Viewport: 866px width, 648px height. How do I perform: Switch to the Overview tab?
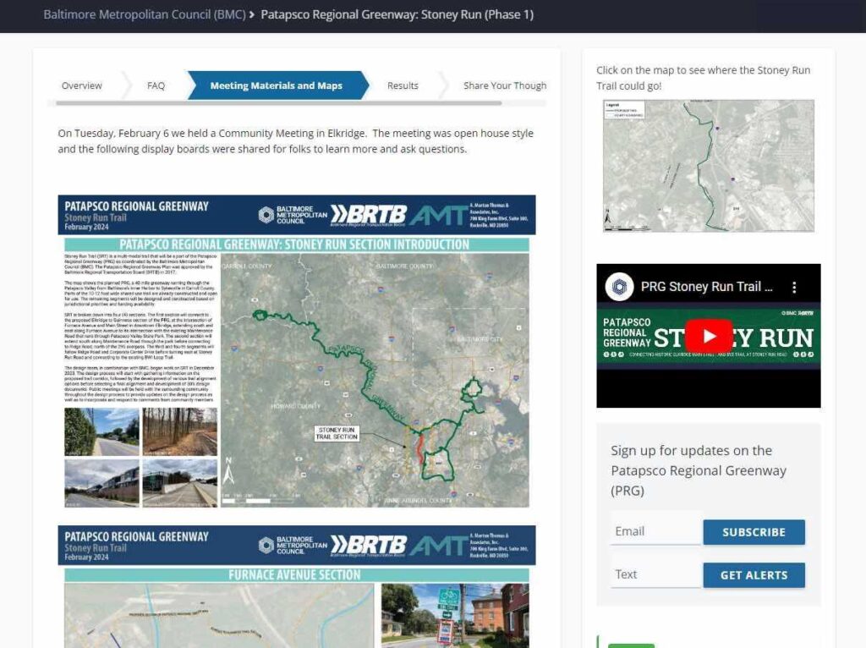[x=82, y=85]
